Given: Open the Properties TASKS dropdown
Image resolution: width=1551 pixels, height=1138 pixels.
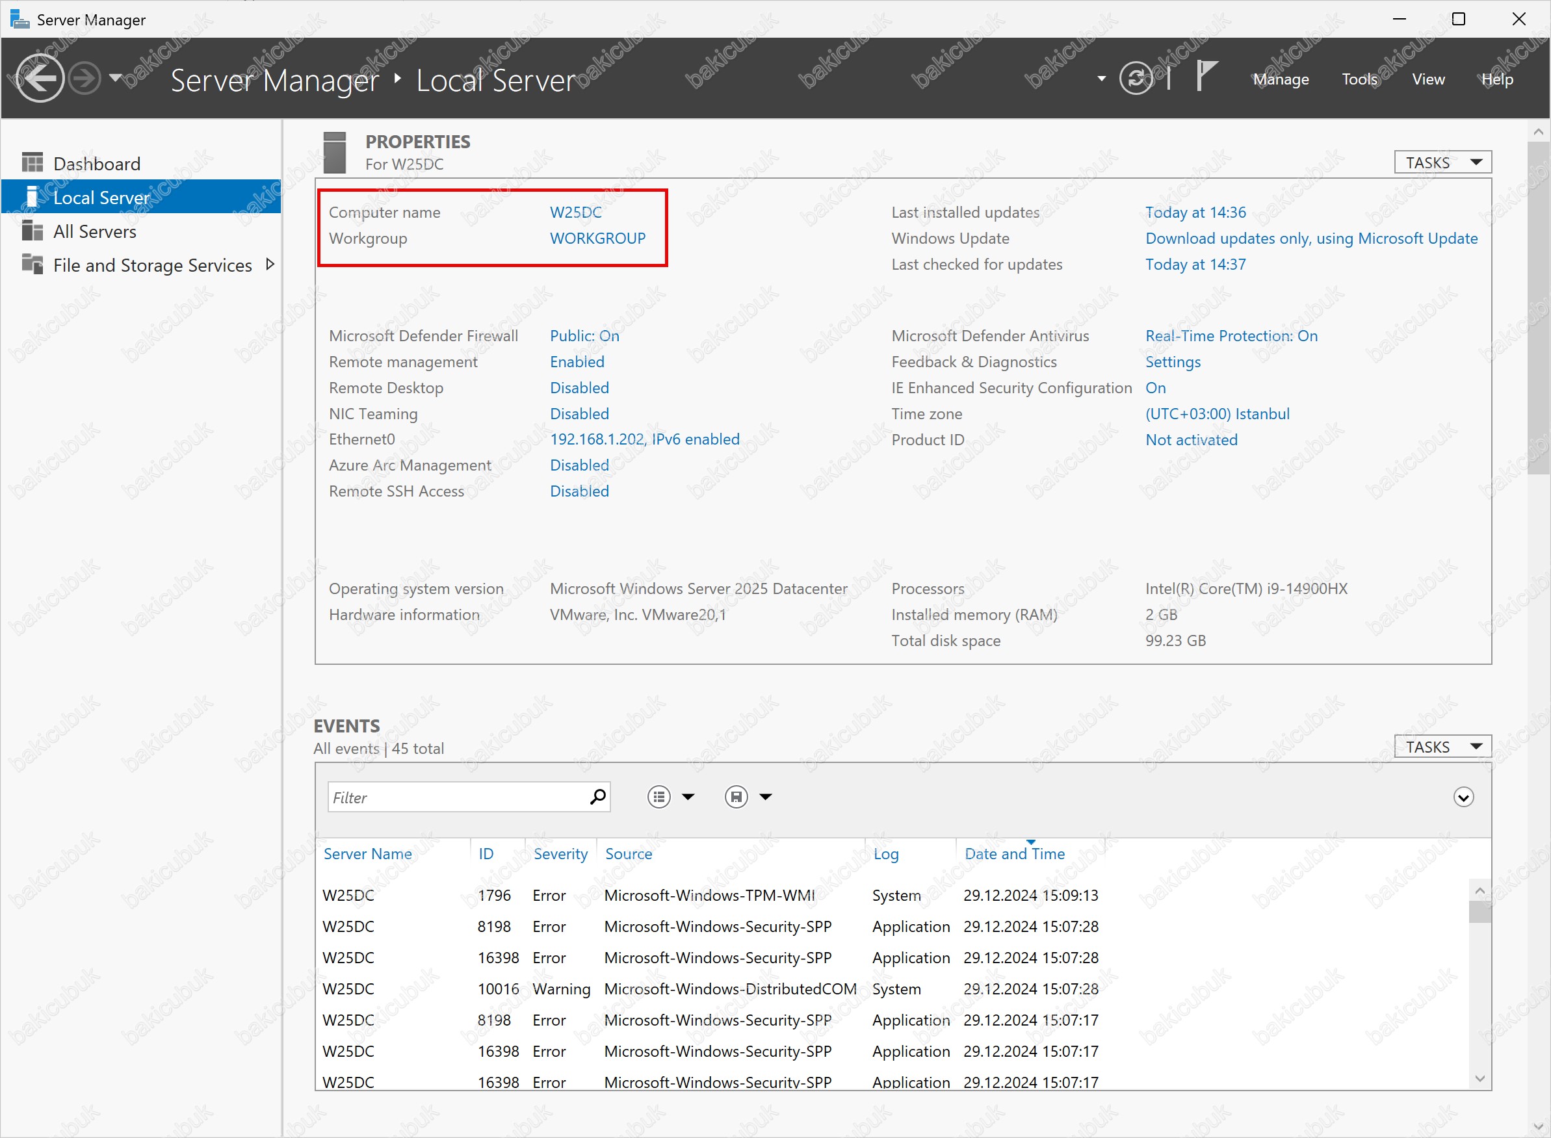Looking at the screenshot, I should (1443, 162).
